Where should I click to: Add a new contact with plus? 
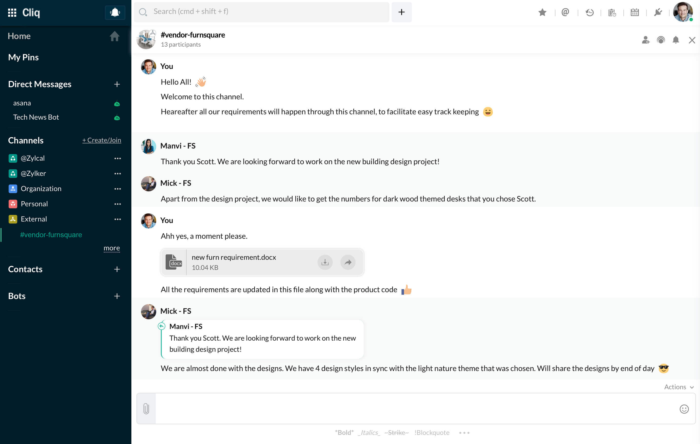tap(117, 269)
